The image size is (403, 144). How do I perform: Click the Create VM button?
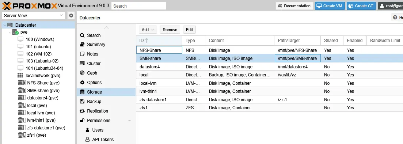pos(330,6)
